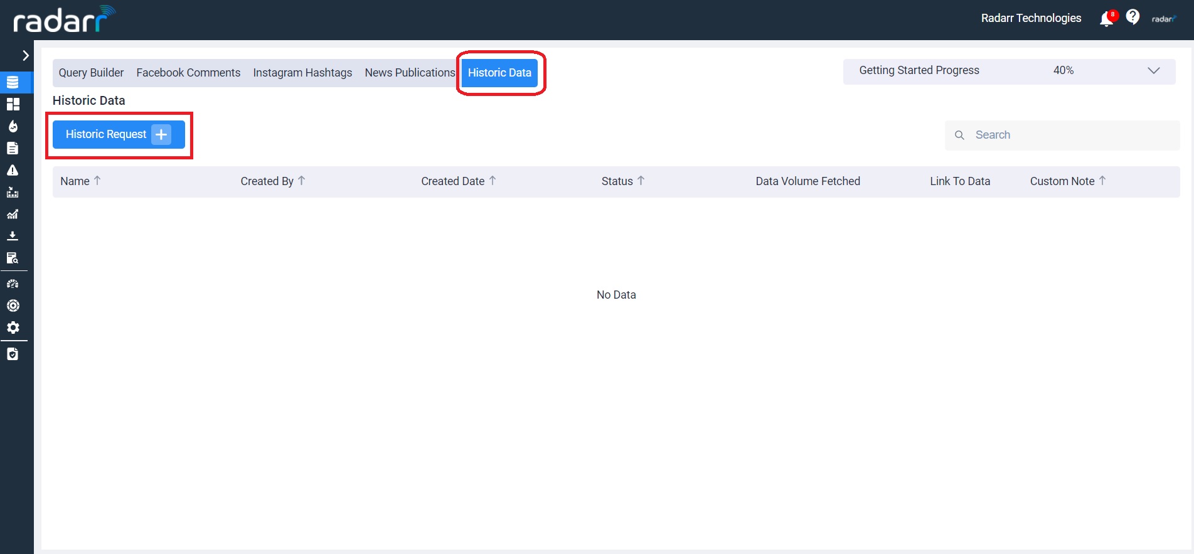
Task: Switch to the Facebook Comments tab
Action: [x=188, y=73]
